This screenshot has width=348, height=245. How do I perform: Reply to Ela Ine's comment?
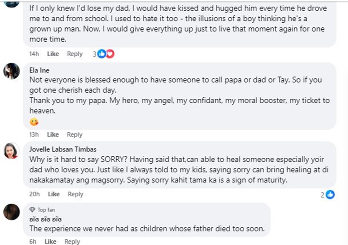(x=75, y=135)
